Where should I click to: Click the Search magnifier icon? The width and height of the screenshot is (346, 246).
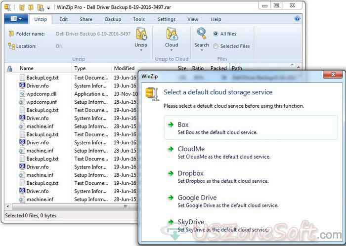point(201,34)
